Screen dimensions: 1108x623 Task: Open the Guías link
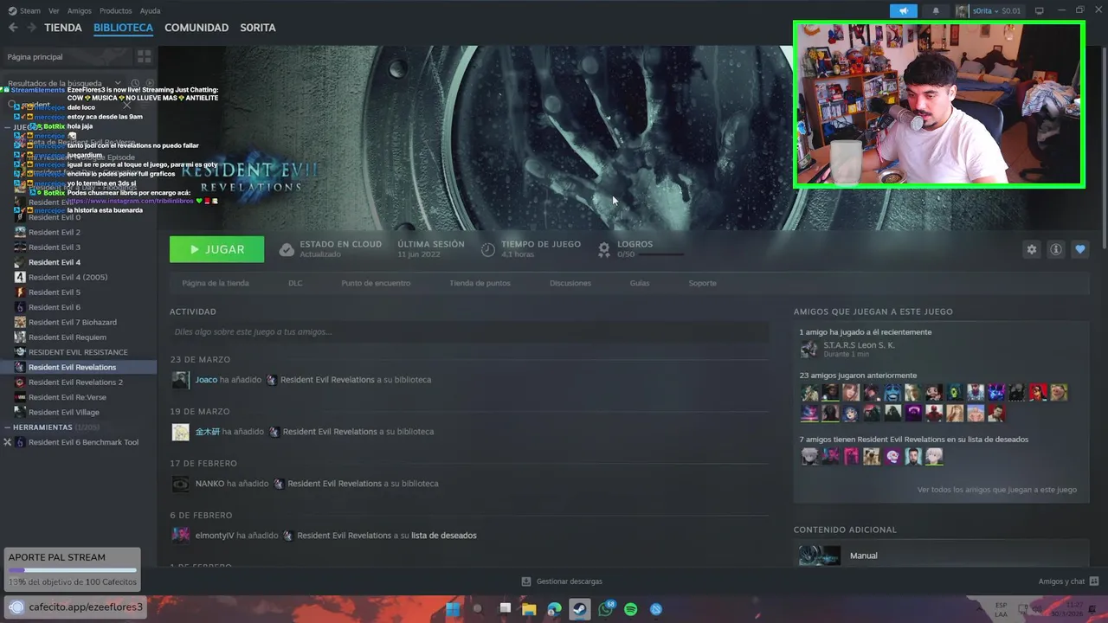(640, 283)
